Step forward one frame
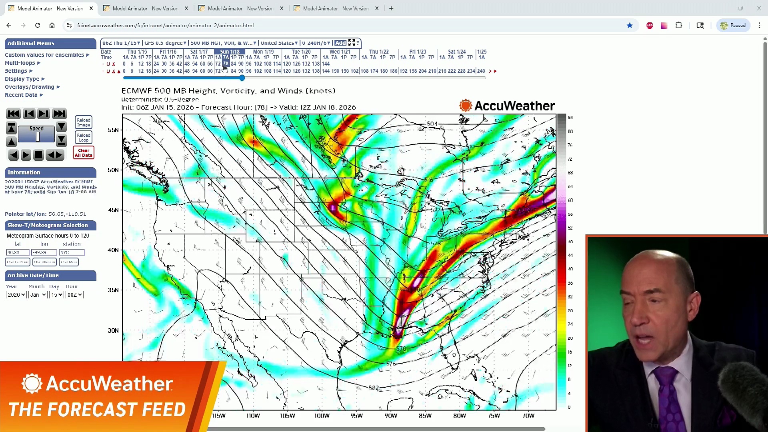This screenshot has width=768, height=432. [x=44, y=114]
